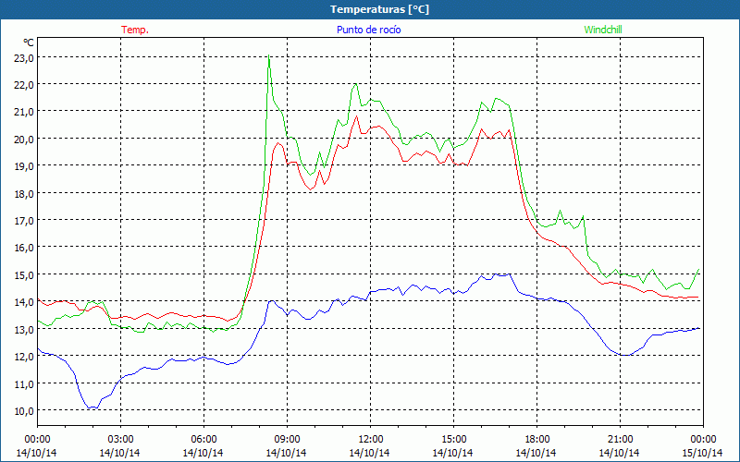Select the 23,0 y-axis value
This screenshot has height=462, width=740.
pos(25,58)
